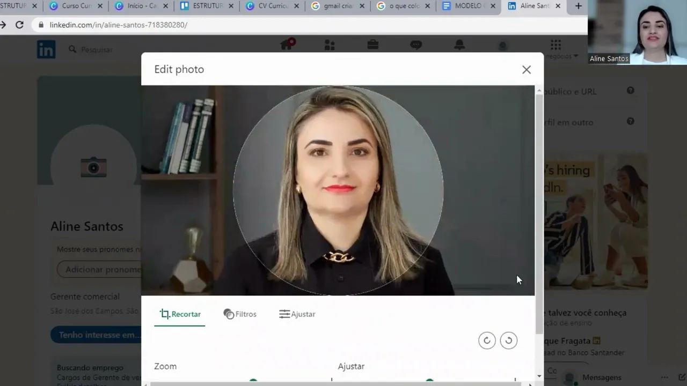This screenshot has height=386, width=687.
Task: Close the MODELO Docs browser tab
Action: pyautogui.click(x=493, y=6)
